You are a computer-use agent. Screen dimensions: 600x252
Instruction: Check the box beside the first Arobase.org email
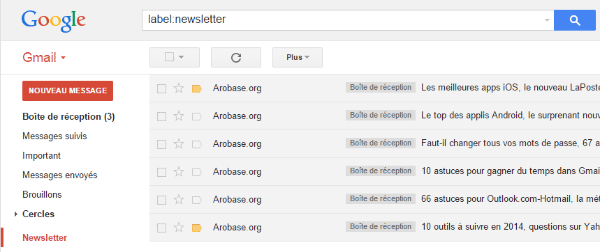(x=162, y=89)
